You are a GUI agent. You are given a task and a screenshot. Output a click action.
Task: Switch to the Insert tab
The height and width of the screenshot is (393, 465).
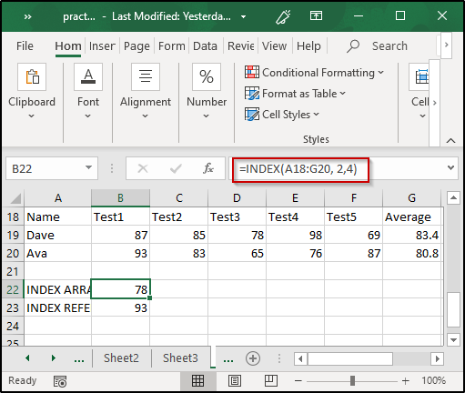[102, 46]
